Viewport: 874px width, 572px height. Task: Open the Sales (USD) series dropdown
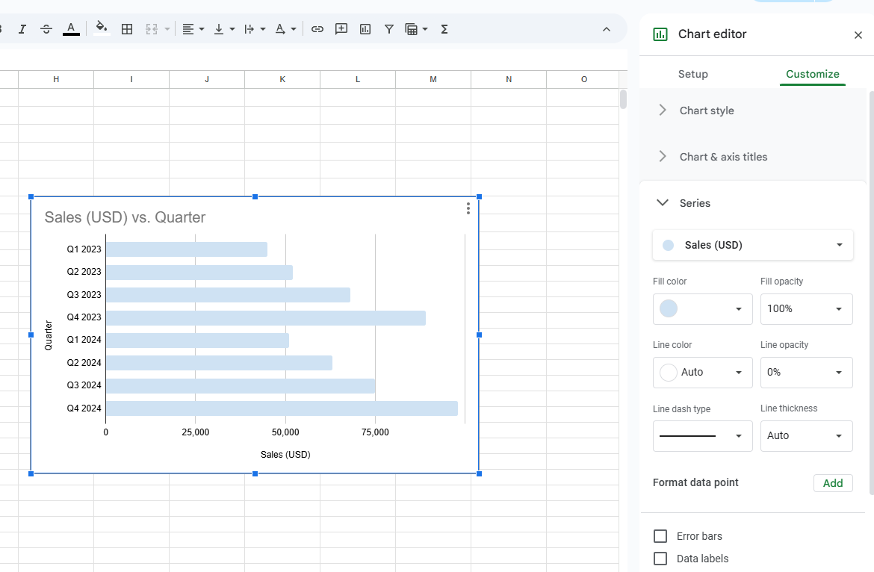753,245
